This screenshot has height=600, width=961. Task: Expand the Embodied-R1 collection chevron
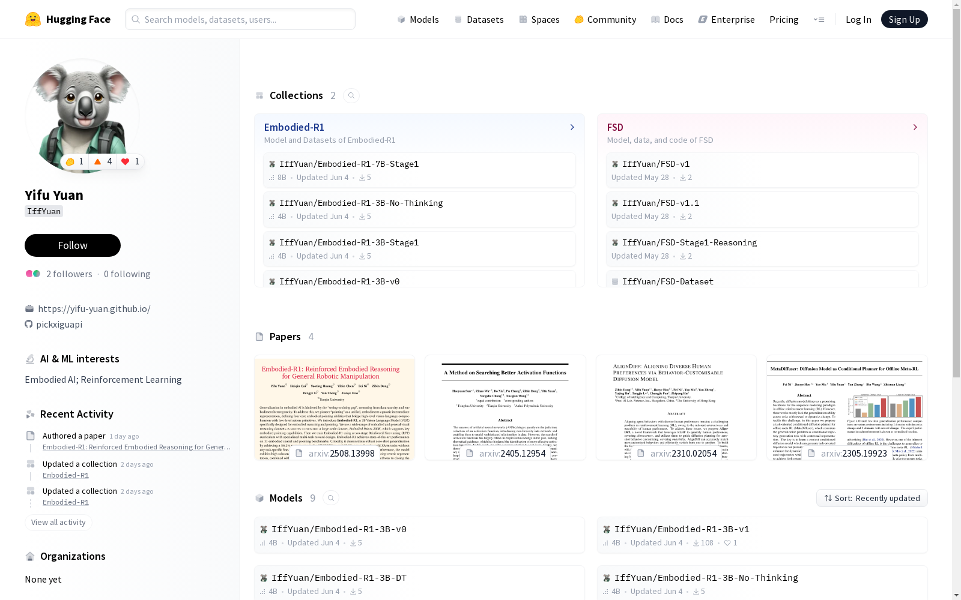pyautogui.click(x=572, y=127)
